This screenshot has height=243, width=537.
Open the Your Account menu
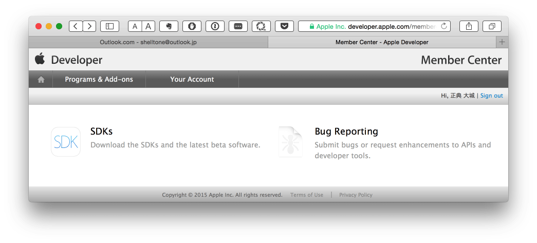click(192, 80)
